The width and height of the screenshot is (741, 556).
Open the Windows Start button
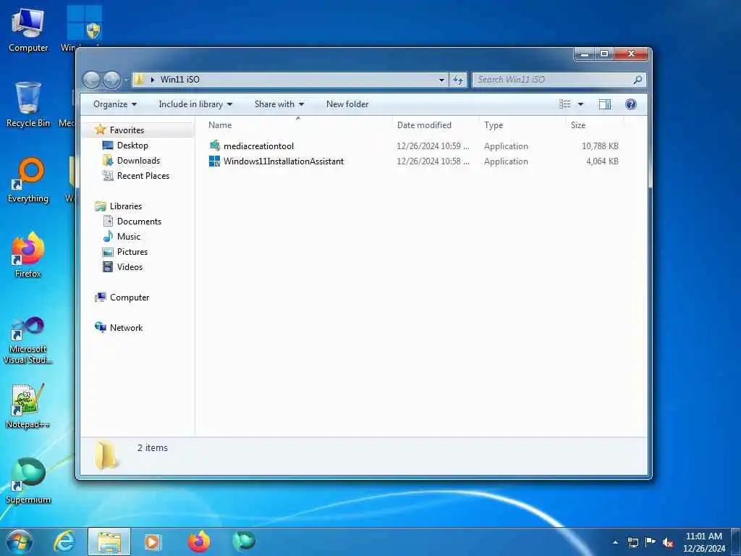(20, 542)
